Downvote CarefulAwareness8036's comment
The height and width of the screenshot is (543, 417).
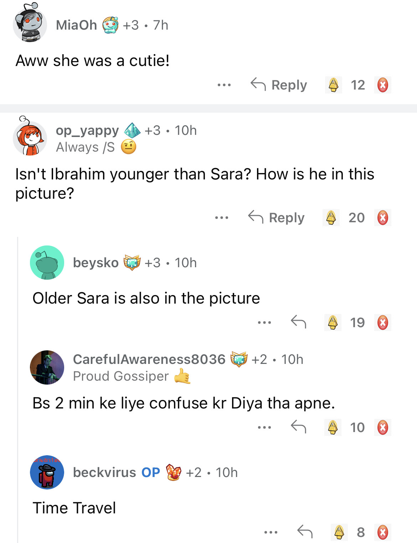point(382,427)
